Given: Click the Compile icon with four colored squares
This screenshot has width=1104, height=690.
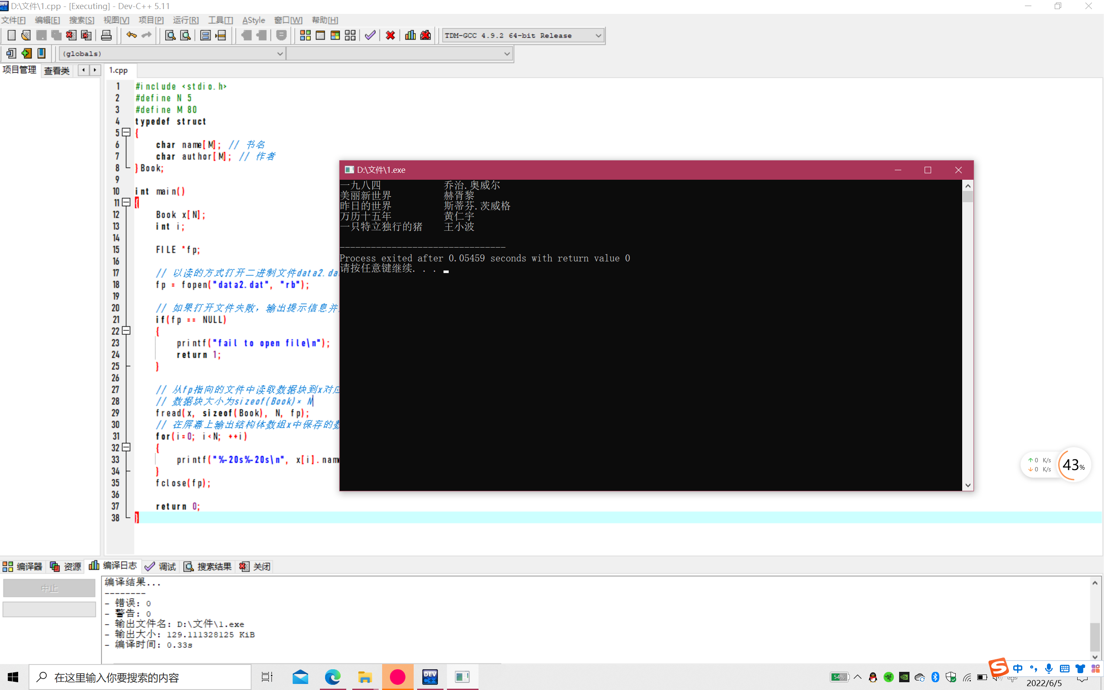Looking at the screenshot, I should 305,35.
